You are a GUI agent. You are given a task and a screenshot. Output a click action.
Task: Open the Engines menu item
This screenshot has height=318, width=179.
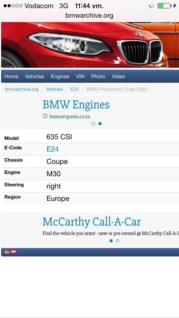(x=60, y=76)
